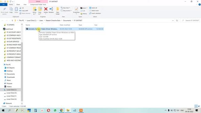Create a New folder
The height and width of the screenshot is (113, 201).
tap(58, 11)
